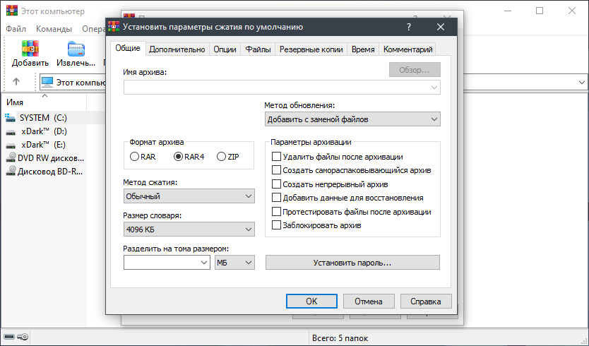Open the Метод сжатия dropdown
This screenshot has height=346, width=589.
point(189,196)
